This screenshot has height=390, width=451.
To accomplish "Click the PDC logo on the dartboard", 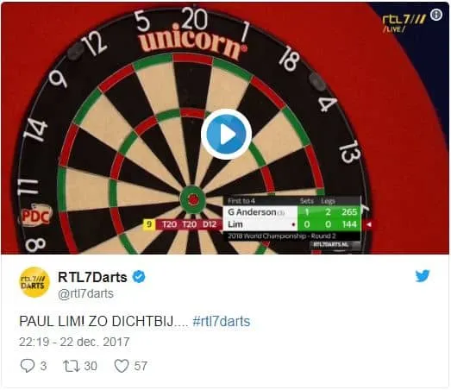I will [36, 215].
